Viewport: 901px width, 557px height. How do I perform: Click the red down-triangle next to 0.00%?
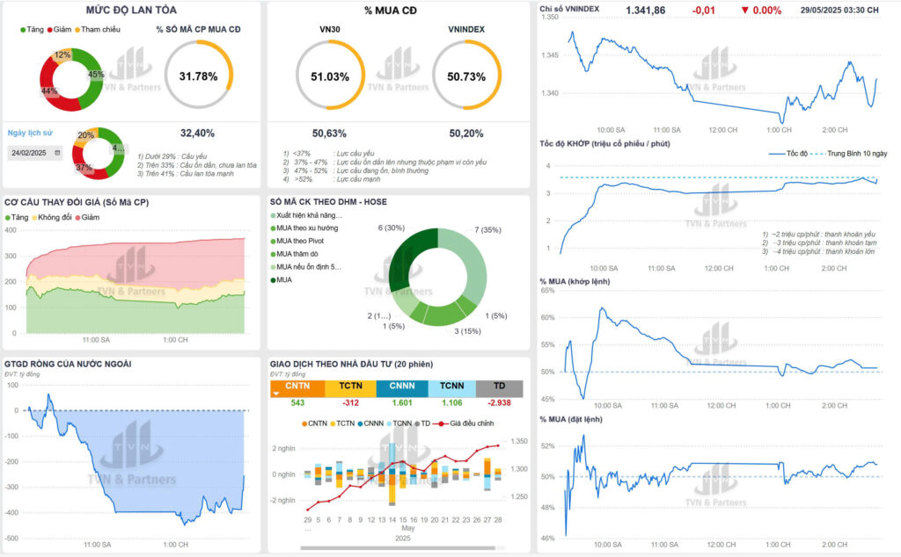pos(745,11)
